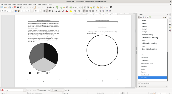Image resolution: width=172 pixels, height=94 pixels.
Task: Click the Superscript icon
Action: 56,11
